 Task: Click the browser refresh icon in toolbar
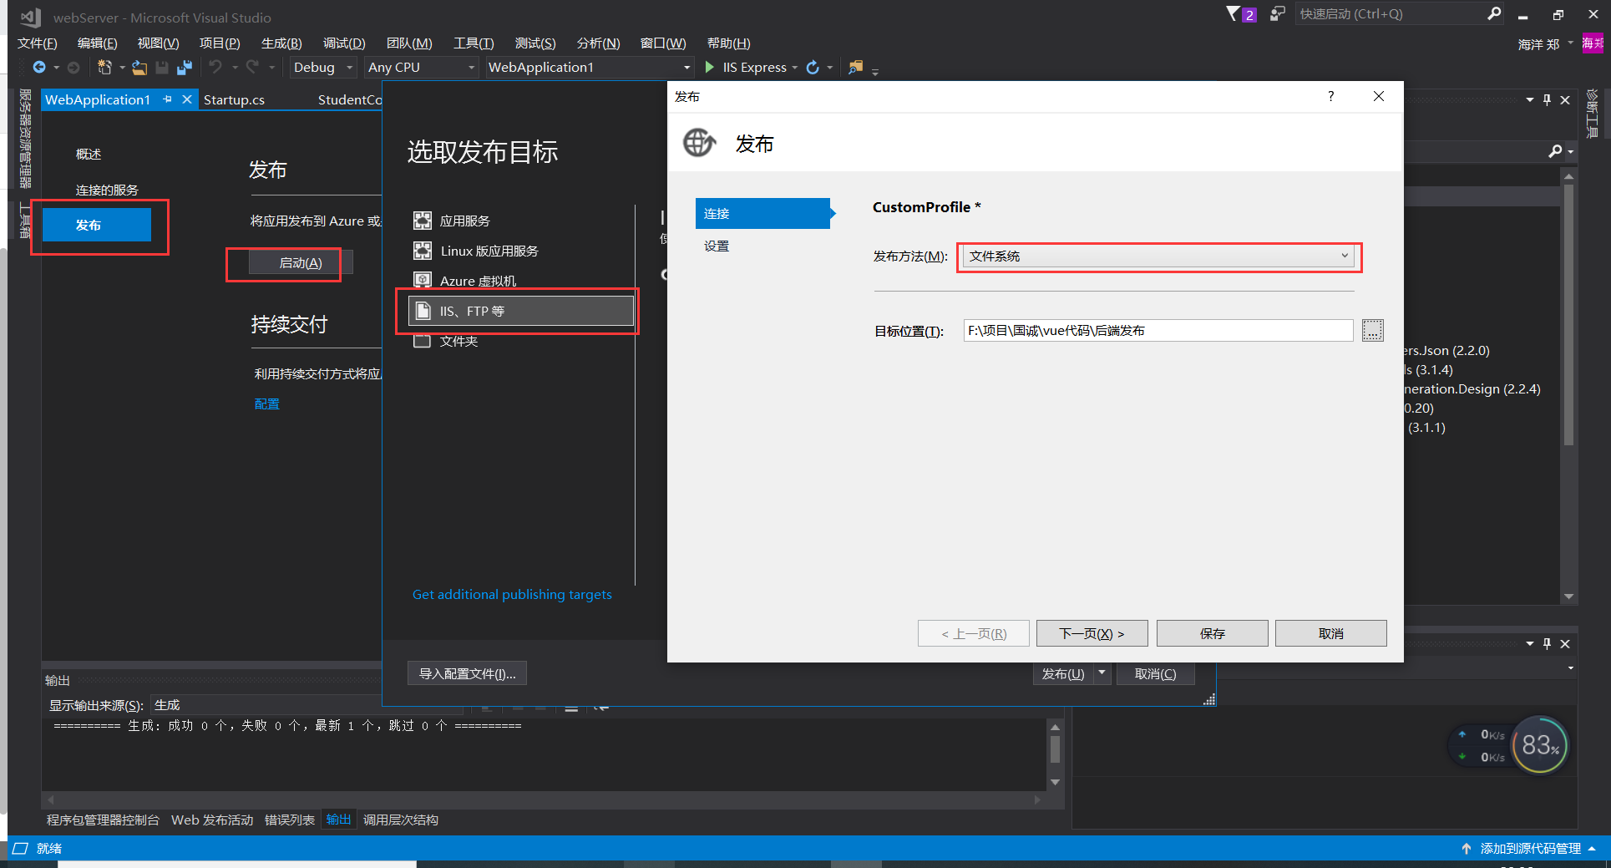(813, 68)
